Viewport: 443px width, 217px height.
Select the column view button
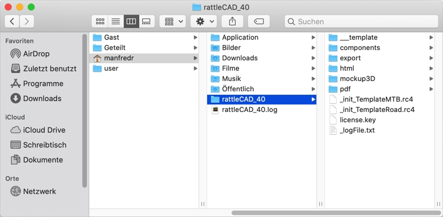[x=131, y=21]
